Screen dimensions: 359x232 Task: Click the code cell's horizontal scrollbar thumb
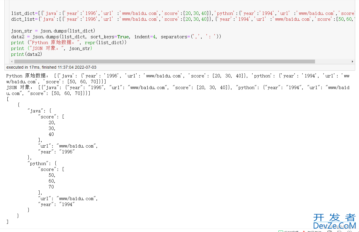[164, 62]
